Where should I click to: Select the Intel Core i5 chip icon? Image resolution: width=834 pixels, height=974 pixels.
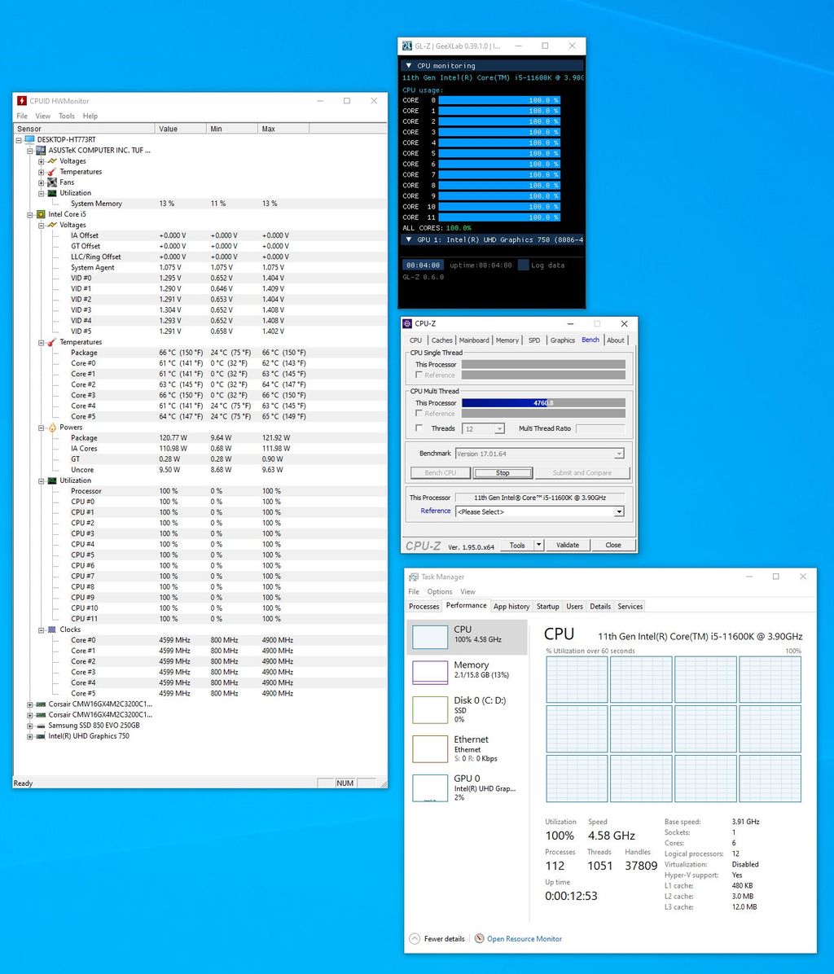pyautogui.click(x=41, y=214)
